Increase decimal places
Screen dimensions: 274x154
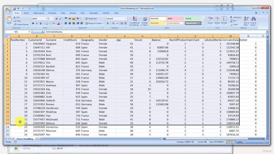122,23
